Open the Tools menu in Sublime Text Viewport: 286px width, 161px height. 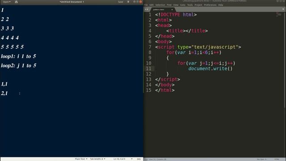190,5
